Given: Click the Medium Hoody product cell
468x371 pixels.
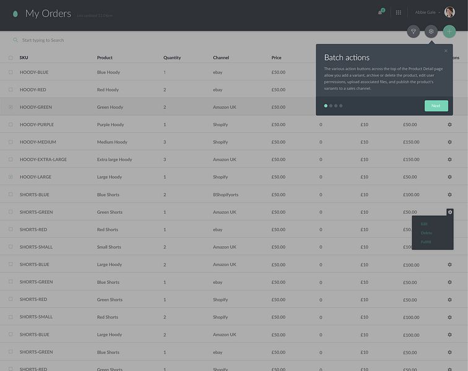Looking at the screenshot, I should click(112, 142).
